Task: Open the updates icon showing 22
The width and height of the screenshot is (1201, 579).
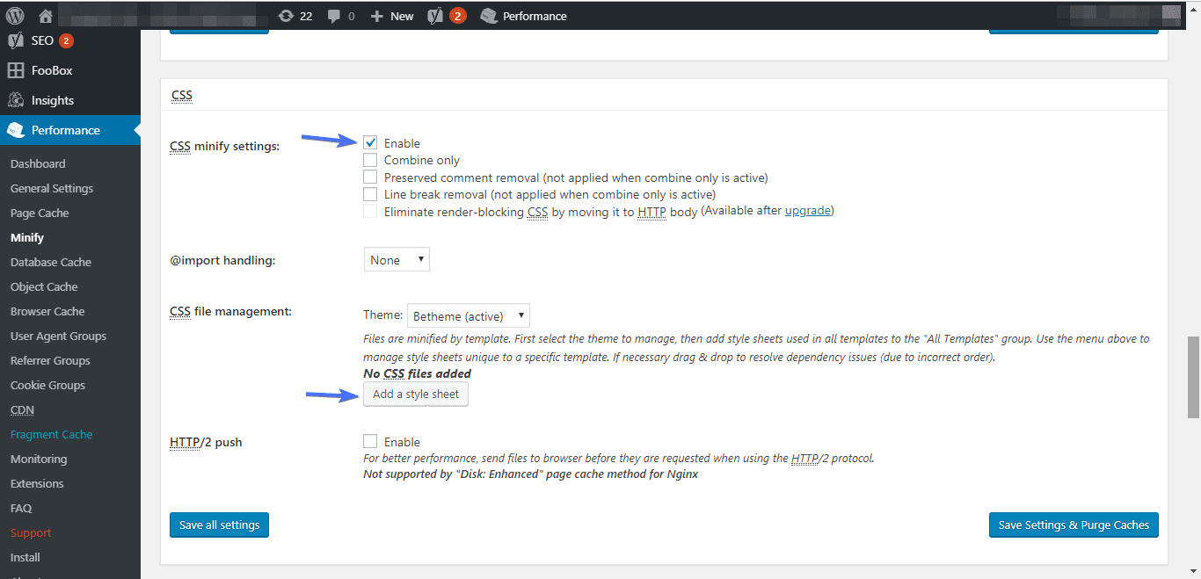Action: pyautogui.click(x=286, y=16)
